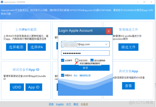The image size is (156, 107).
Task: Click the AppUploader logo in title bar
Action: (2, 2)
